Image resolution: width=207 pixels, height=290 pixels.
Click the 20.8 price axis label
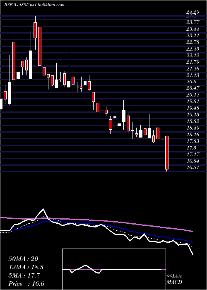click(191, 82)
